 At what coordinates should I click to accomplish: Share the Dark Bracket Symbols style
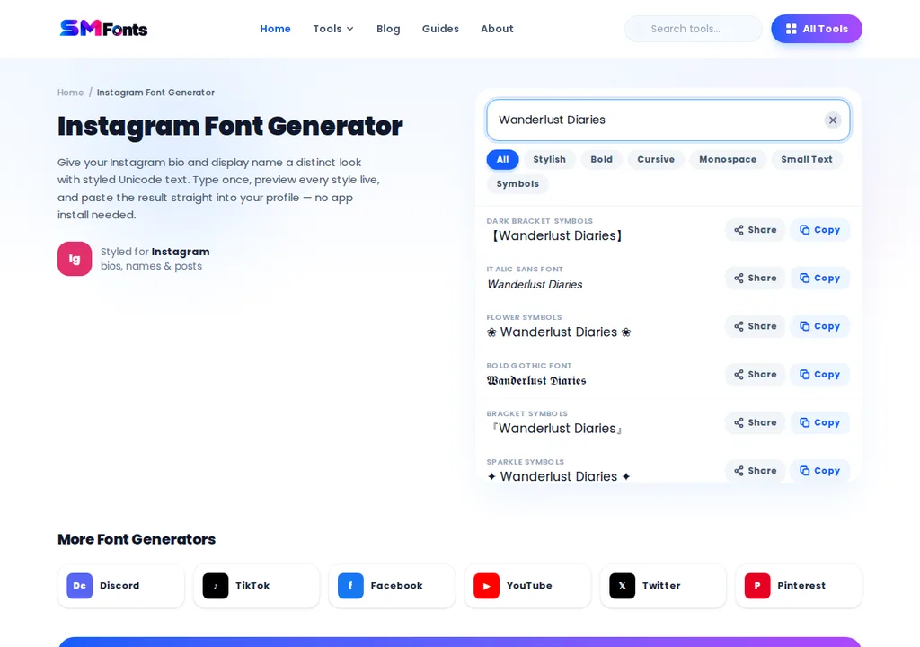pyautogui.click(x=755, y=230)
